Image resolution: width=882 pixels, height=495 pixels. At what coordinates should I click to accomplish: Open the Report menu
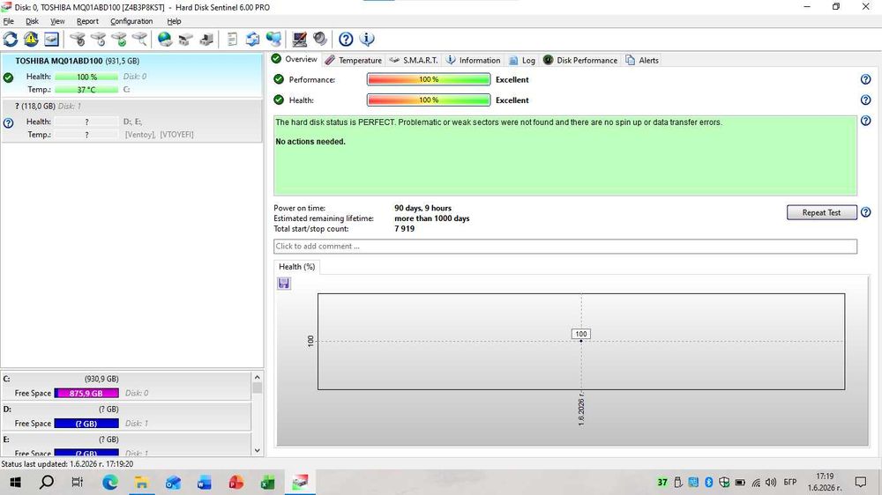tap(87, 21)
